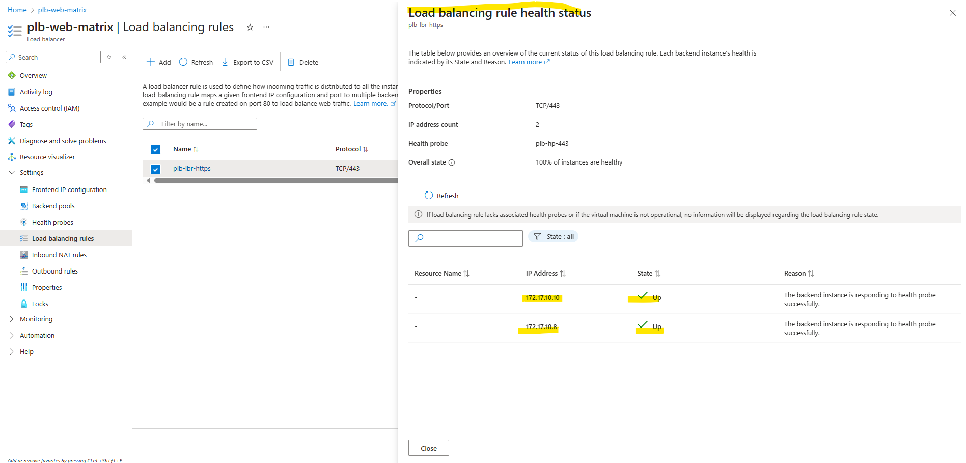Viewport: 966px width, 463px height.
Task: Click the Access control (IAM) icon
Action: (x=12, y=108)
